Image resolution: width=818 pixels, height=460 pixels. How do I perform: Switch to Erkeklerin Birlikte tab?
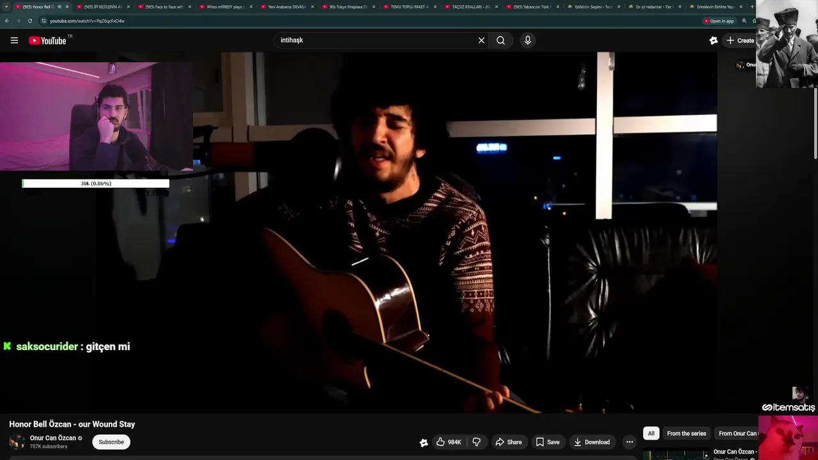[x=715, y=6]
